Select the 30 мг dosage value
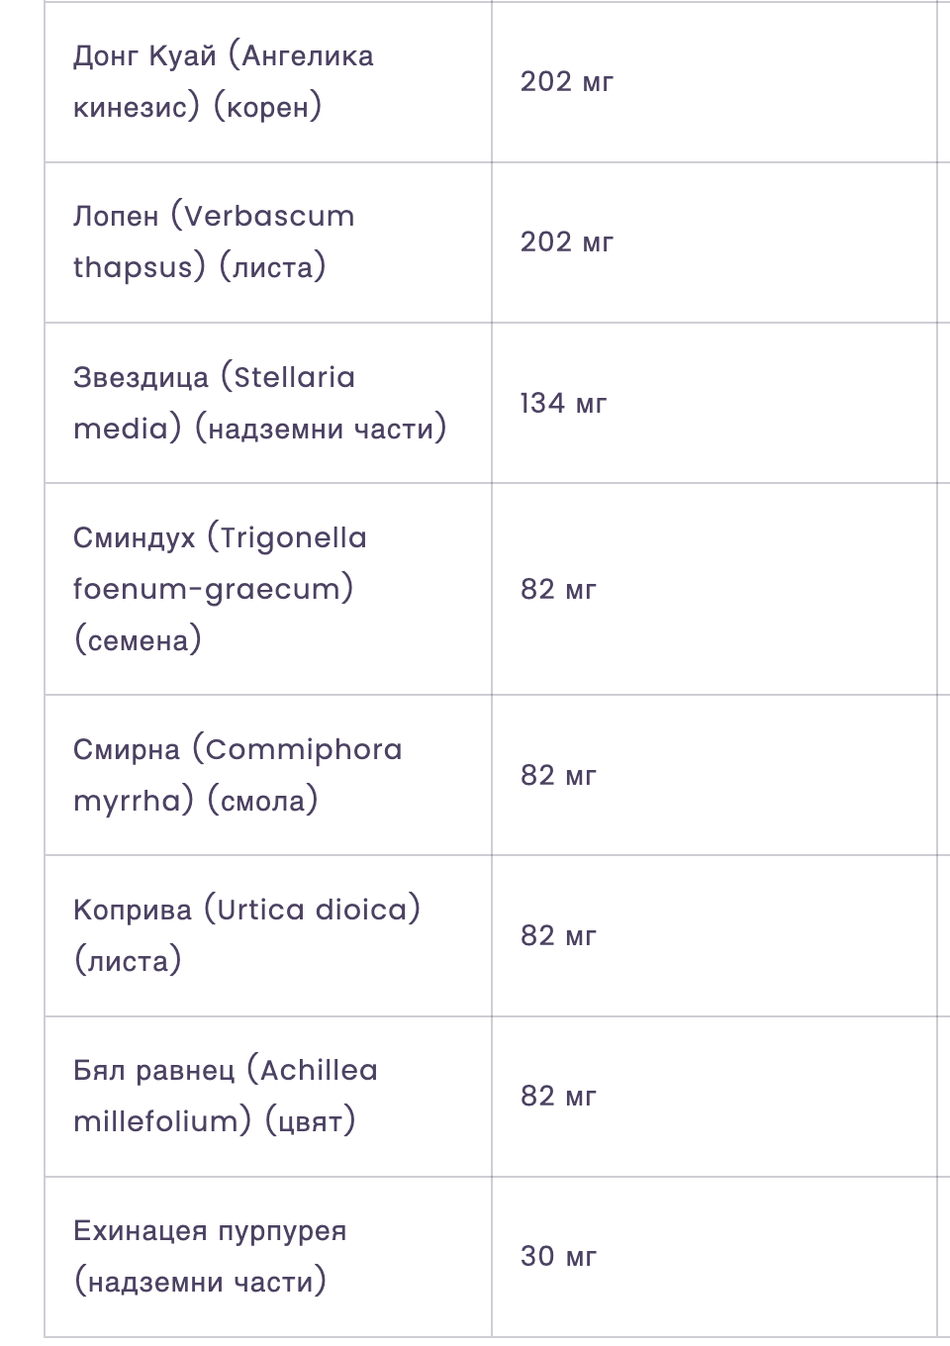Viewport: 950px width, 1346px height. [558, 1257]
